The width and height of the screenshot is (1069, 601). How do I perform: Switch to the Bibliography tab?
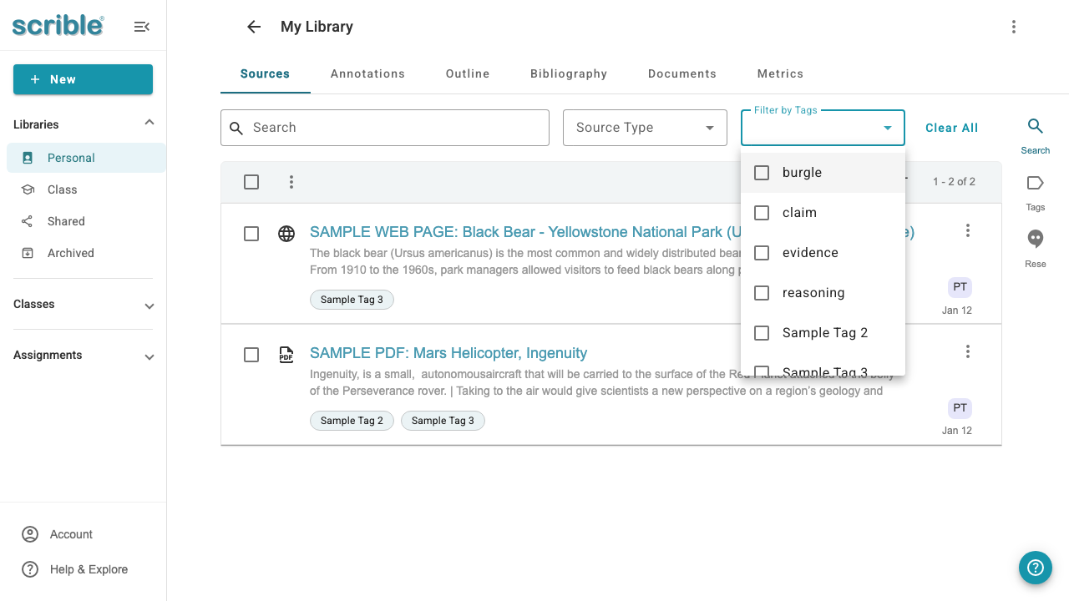coord(569,73)
